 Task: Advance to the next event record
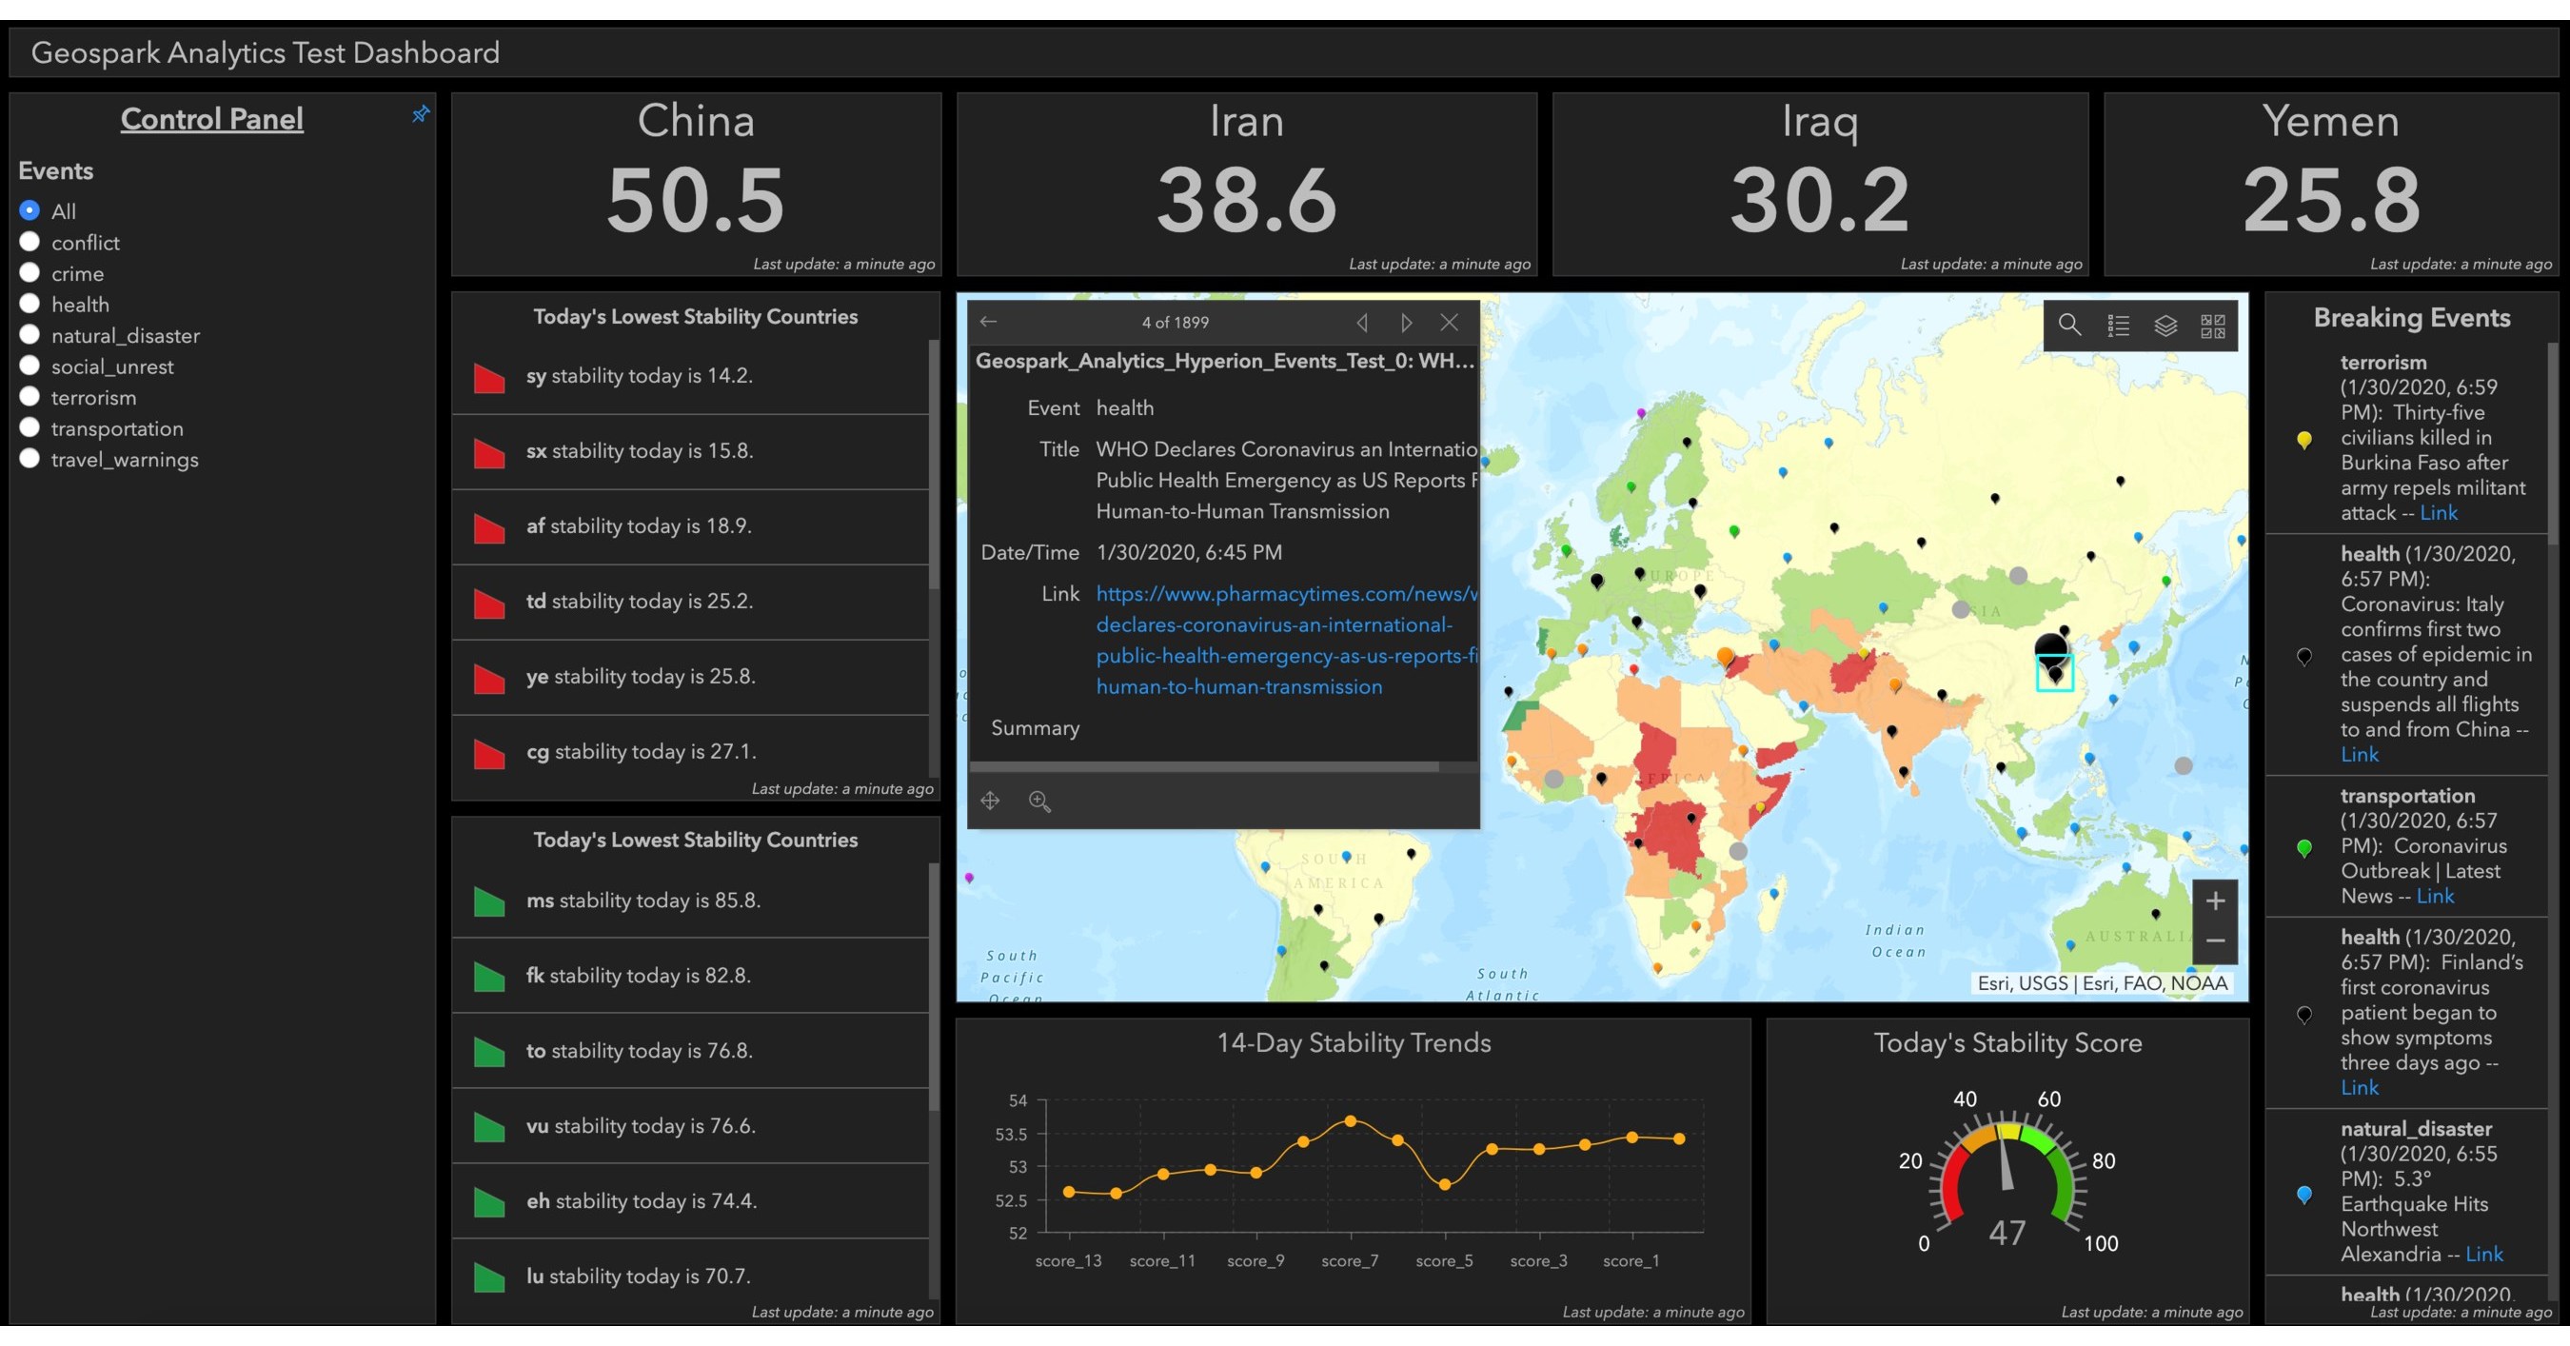point(1407,323)
